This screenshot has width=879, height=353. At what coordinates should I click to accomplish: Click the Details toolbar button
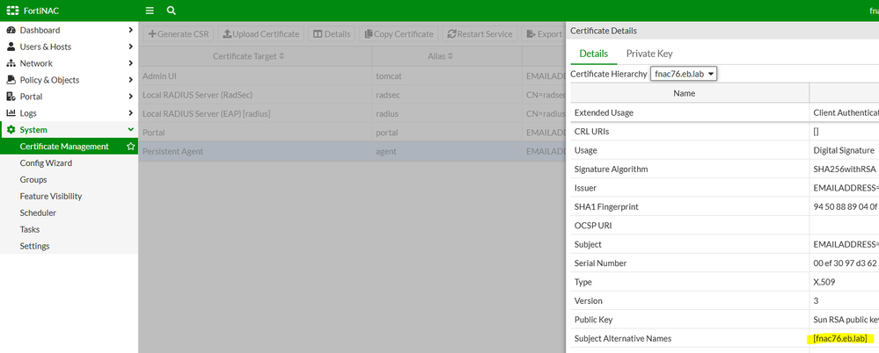point(332,34)
